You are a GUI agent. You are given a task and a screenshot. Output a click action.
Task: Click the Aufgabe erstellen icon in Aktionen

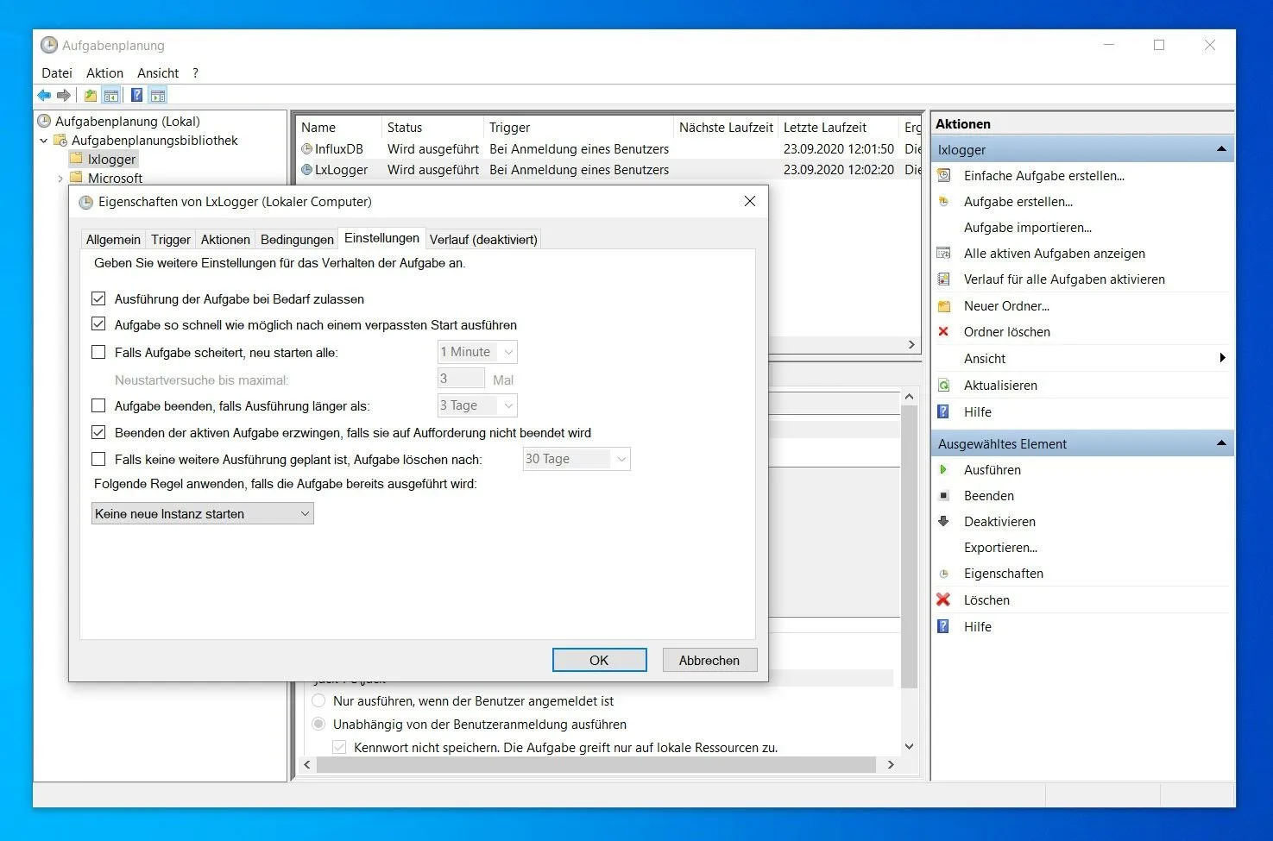944,202
